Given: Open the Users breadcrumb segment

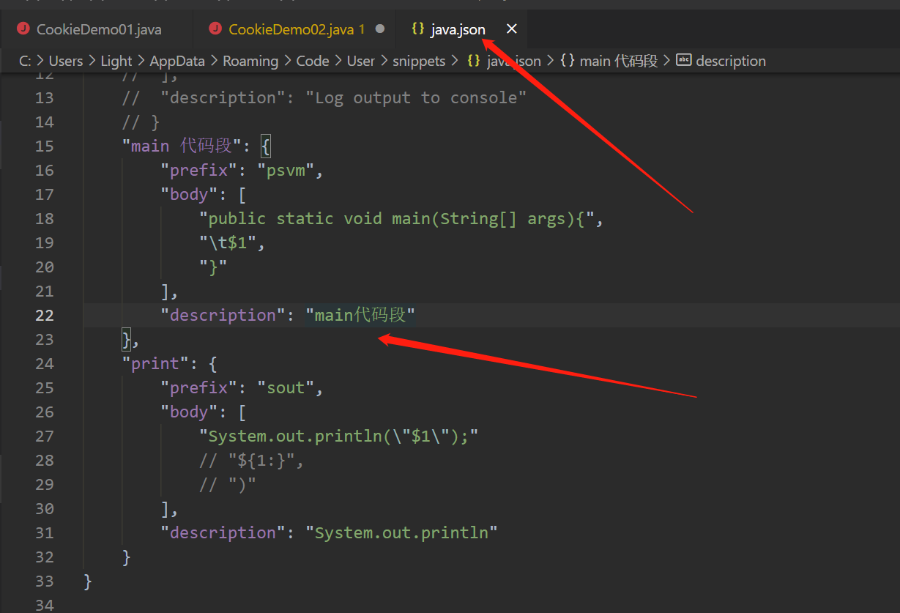Looking at the screenshot, I should click(x=66, y=61).
